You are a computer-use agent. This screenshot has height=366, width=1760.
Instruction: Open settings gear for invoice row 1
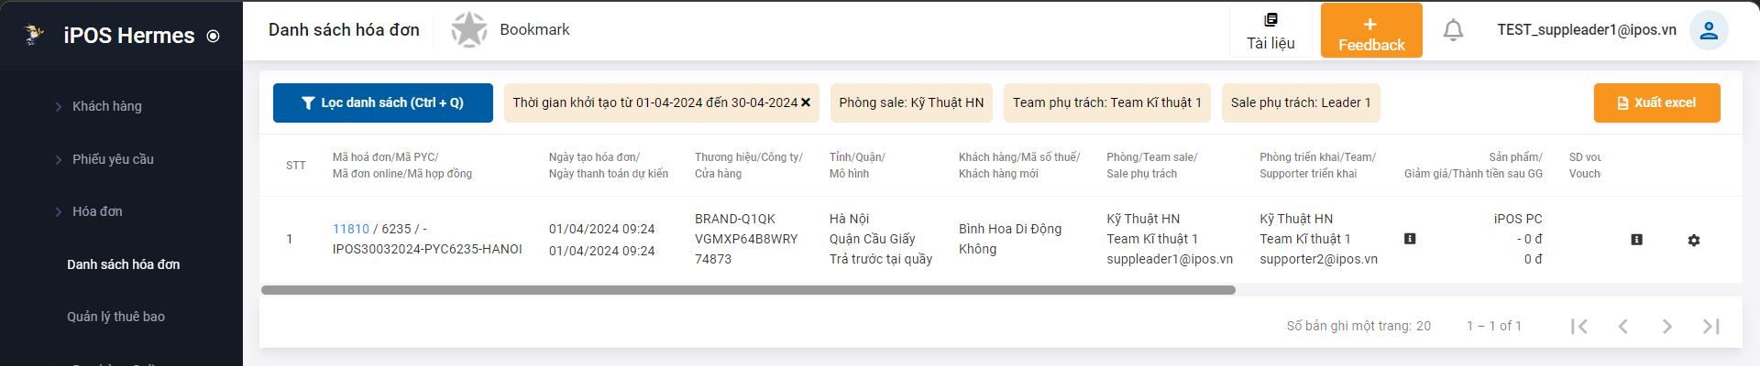(x=1693, y=240)
